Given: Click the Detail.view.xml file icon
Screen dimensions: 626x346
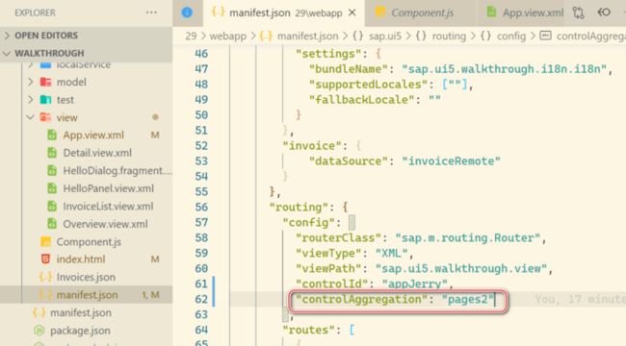Looking at the screenshot, I should pyautogui.click(x=52, y=153).
